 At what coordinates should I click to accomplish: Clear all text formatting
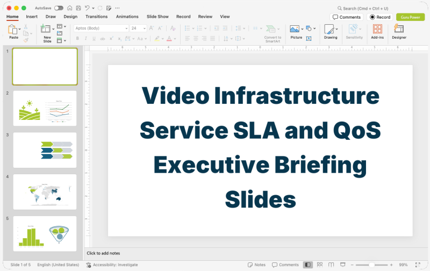pos(173,28)
